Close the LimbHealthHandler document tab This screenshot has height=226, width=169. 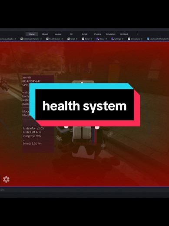click(41, 39)
